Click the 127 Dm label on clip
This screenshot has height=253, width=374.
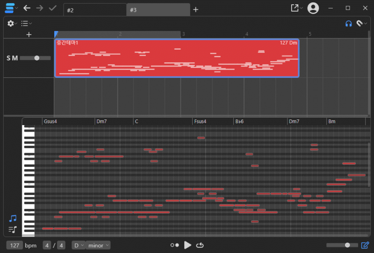click(x=288, y=43)
